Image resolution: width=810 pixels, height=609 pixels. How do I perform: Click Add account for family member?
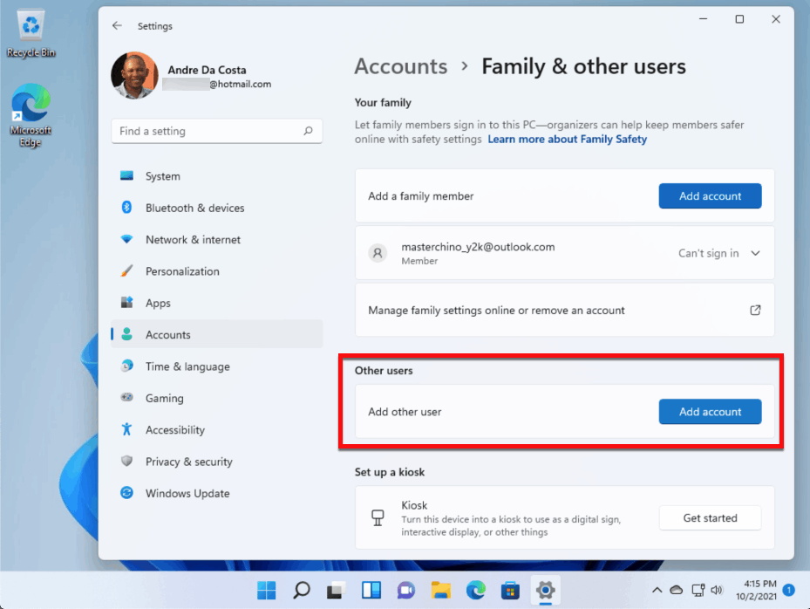[x=710, y=196]
